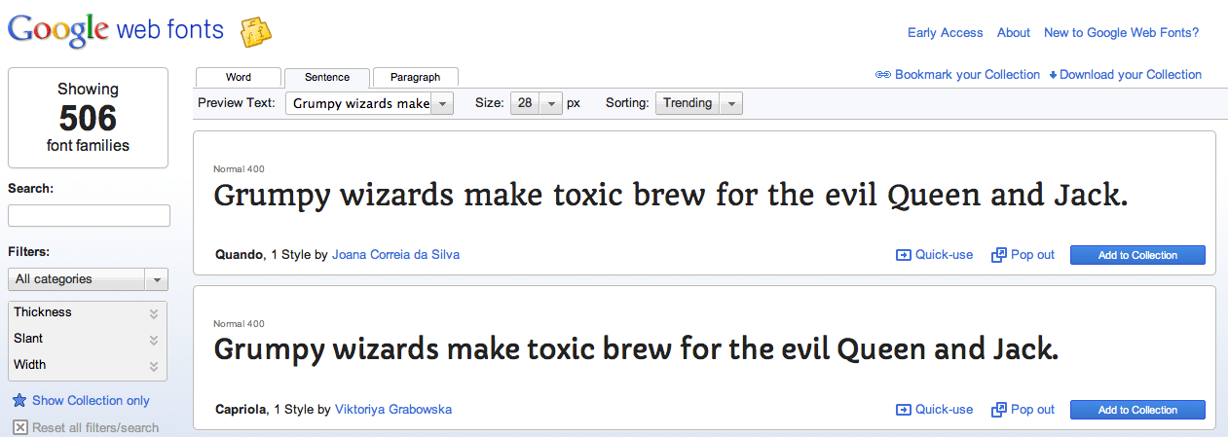Image resolution: width=1228 pixels, height=437 pixels.
Task: Click Bookmark your Collection link
Action: click(967, 75)
